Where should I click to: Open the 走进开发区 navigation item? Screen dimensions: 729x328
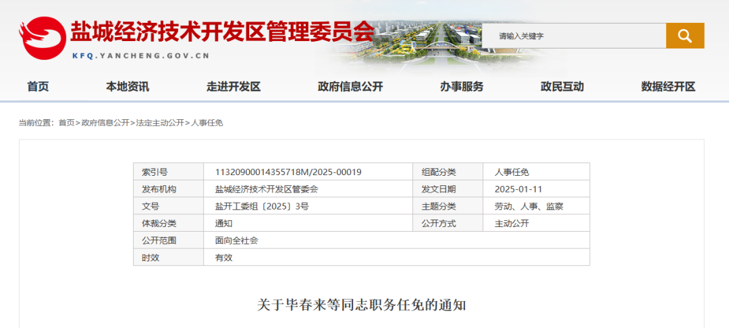(x=234, y=87)
